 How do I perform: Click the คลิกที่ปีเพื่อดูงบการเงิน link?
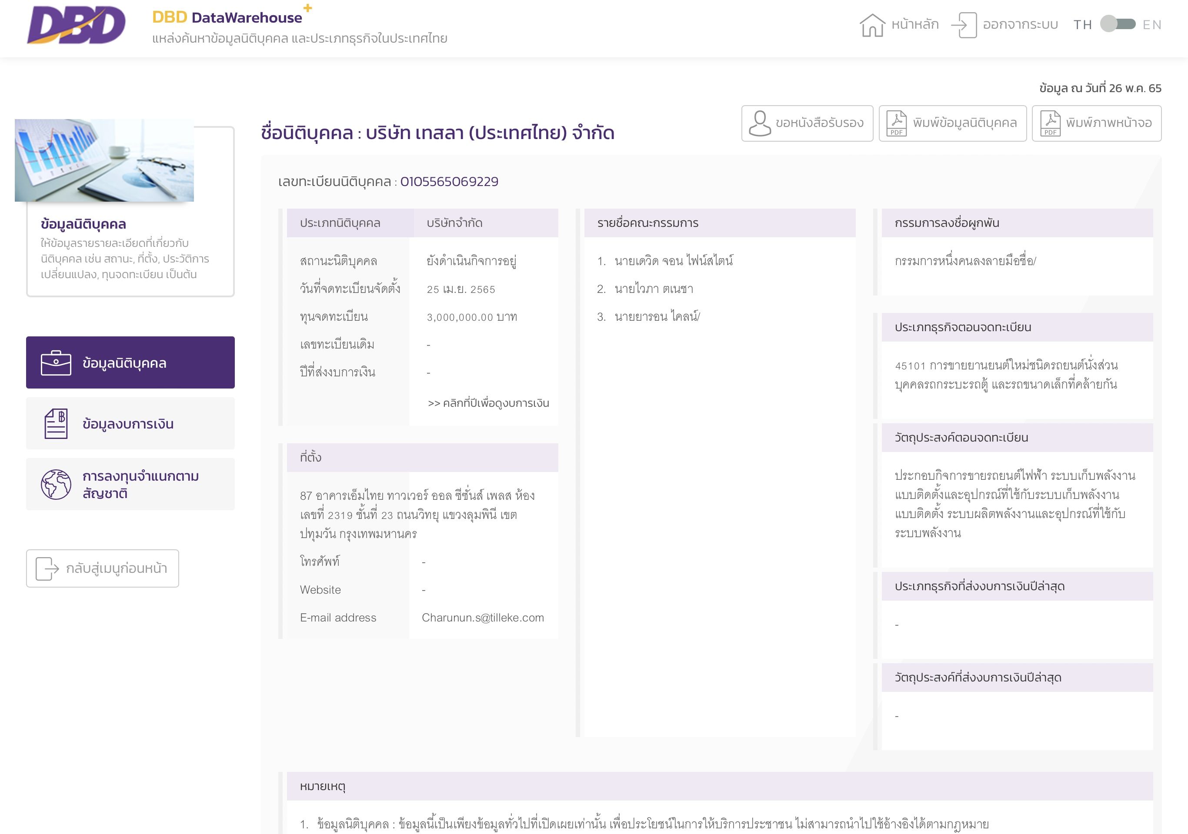click(x=488, y=403)
